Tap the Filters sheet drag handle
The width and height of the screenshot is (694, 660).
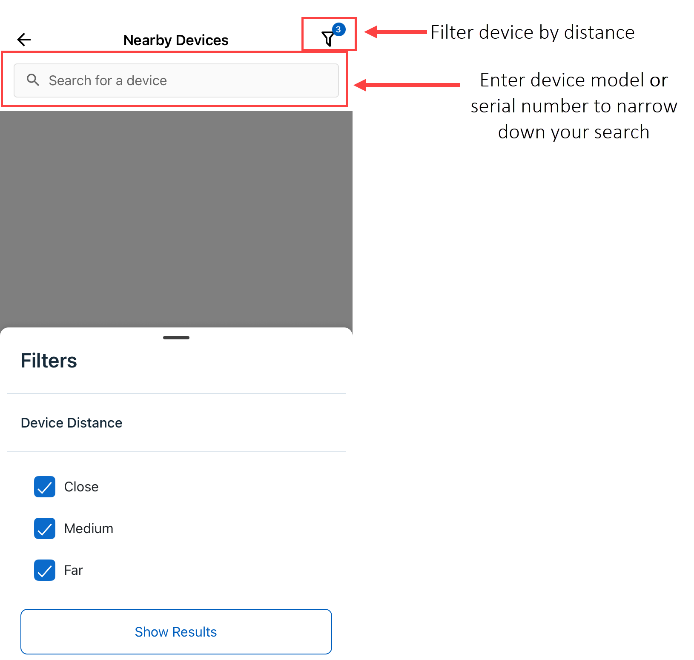[x=176, y=338]
